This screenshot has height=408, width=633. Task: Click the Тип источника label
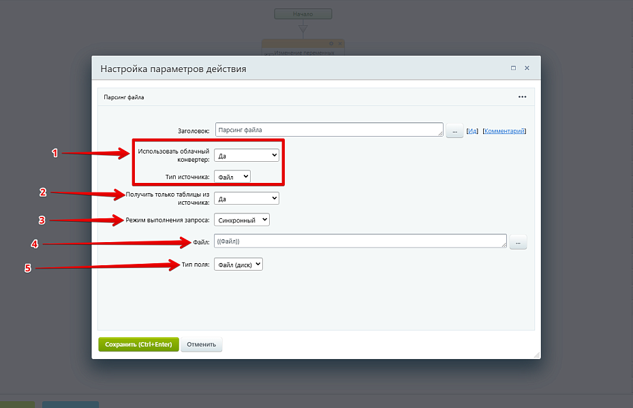(x=187, y=177)
